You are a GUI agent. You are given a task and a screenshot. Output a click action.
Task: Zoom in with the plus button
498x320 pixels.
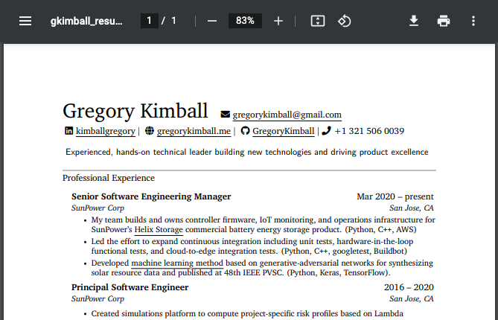coord(278,21)
